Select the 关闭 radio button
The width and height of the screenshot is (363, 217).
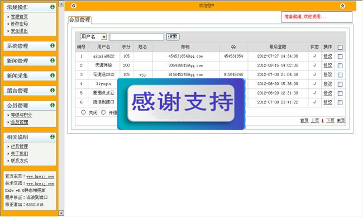coord(83,112)
